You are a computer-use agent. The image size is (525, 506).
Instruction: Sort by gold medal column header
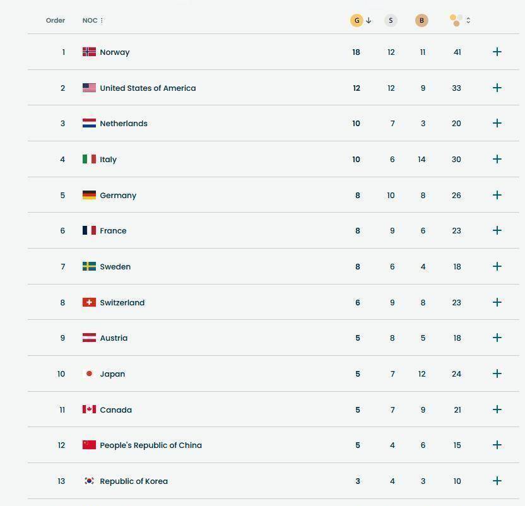357,20
